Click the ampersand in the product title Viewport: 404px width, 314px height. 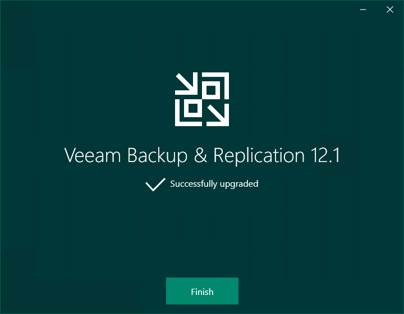coord(200,155)
